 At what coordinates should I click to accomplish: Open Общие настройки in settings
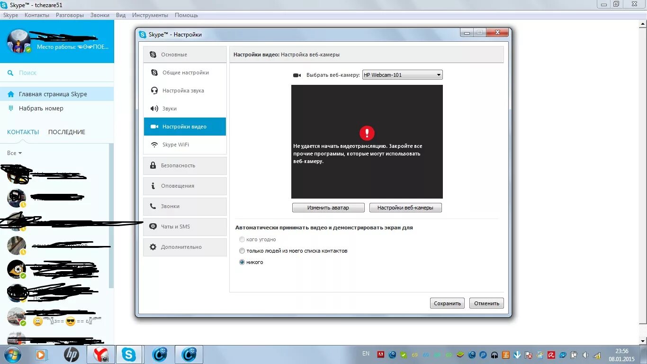click(185, 73)
